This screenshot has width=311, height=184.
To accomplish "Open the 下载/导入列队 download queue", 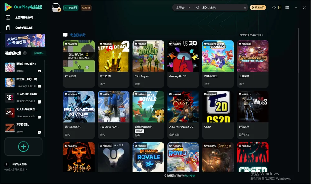I will coord(19,164).
